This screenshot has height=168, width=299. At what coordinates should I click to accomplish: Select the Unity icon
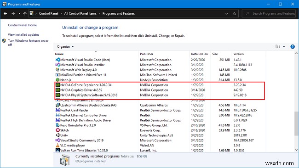57,135
